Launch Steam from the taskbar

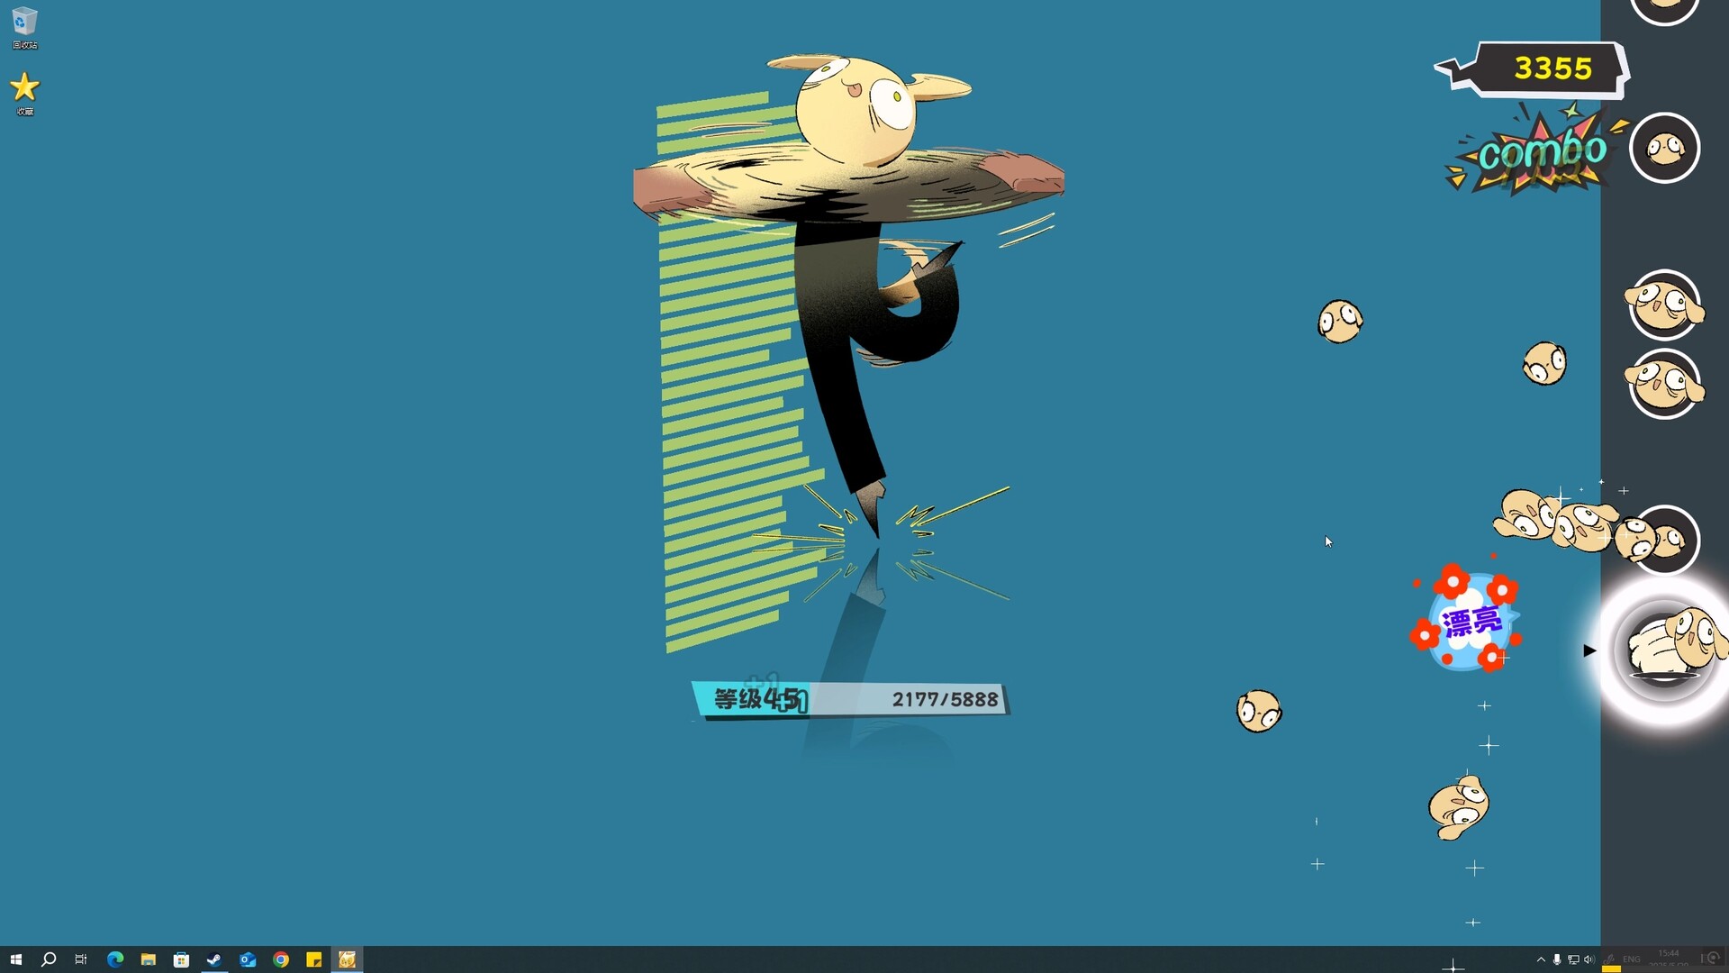coord(214,959)
